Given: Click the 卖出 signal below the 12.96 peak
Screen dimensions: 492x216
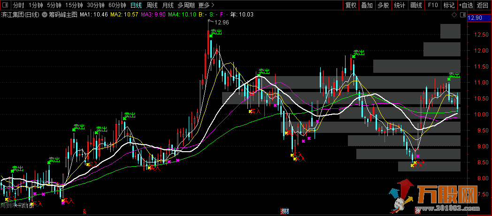Looking at the screenshot, I should tap(216, 32).
